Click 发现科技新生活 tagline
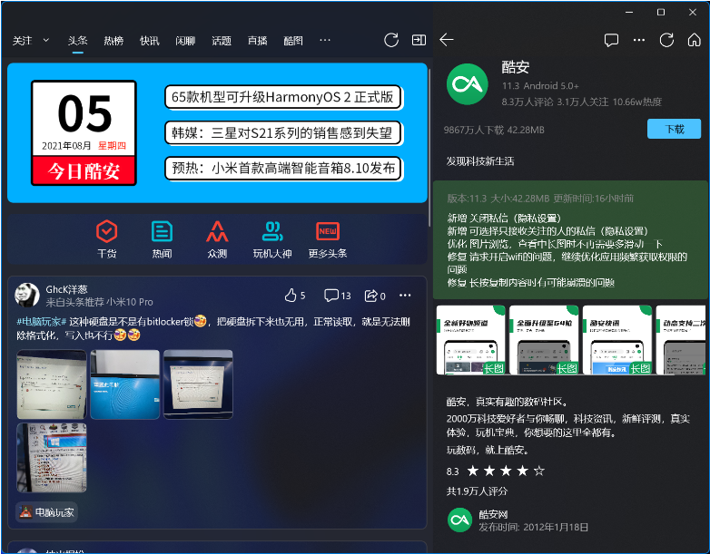This screenshot has height=554, width=710. [480, 161]
